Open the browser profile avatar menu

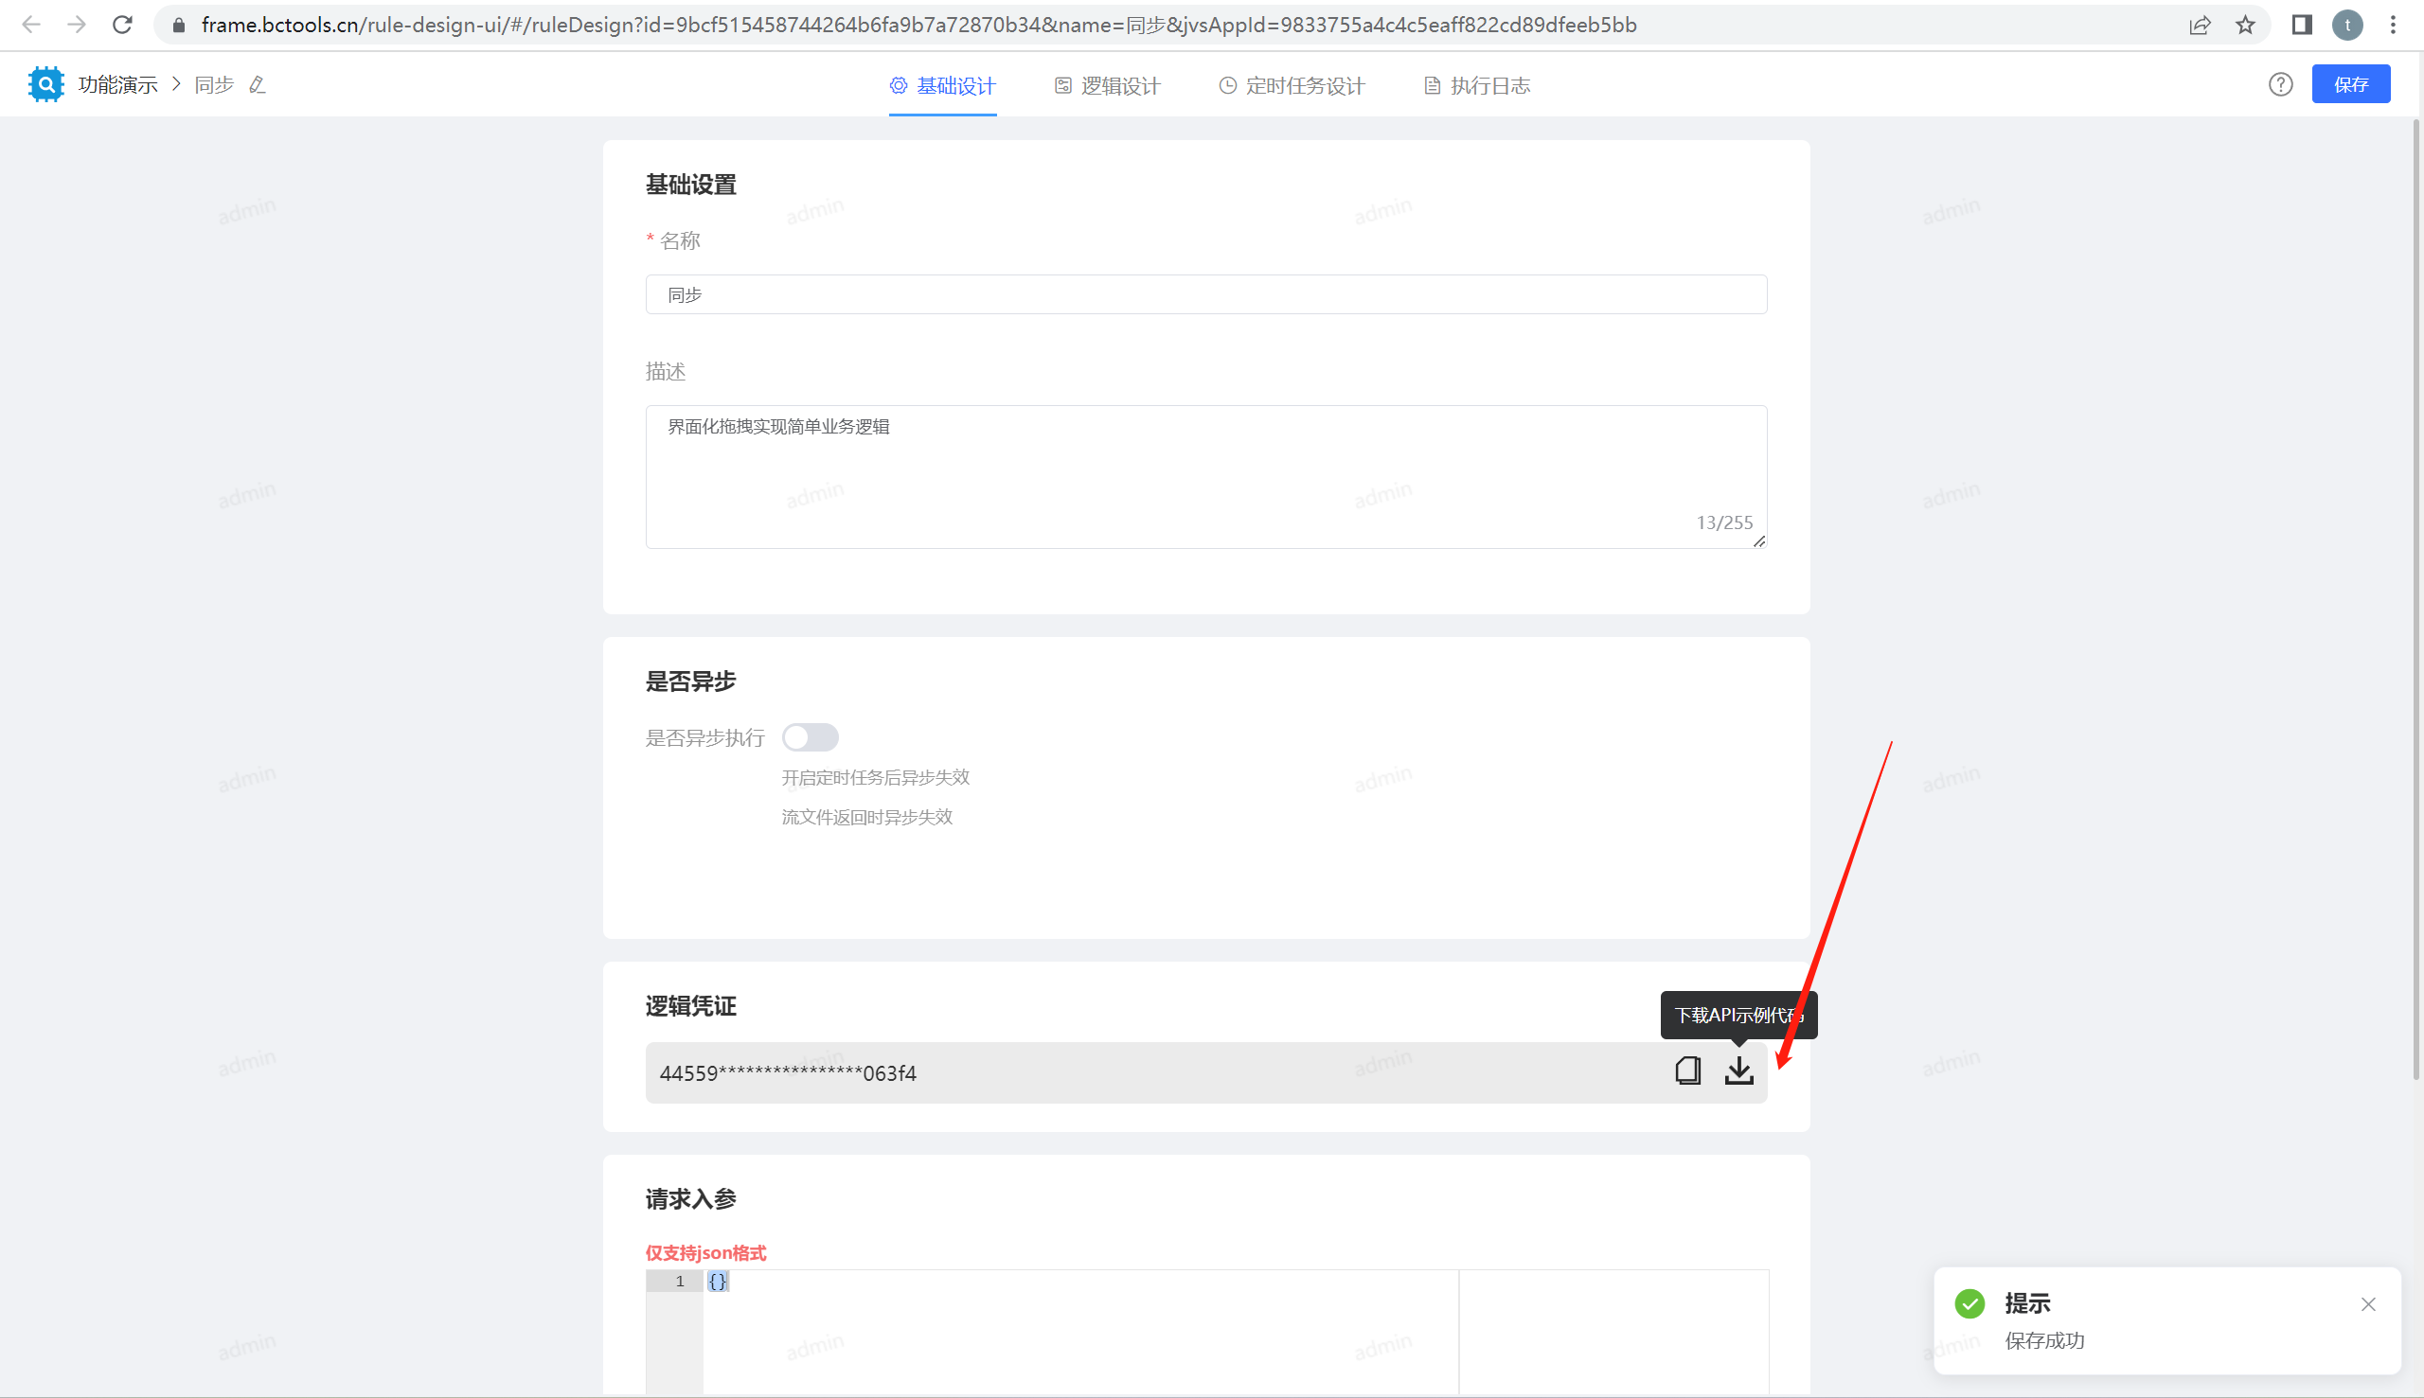pyautogui.click(x=2347, y=25)
